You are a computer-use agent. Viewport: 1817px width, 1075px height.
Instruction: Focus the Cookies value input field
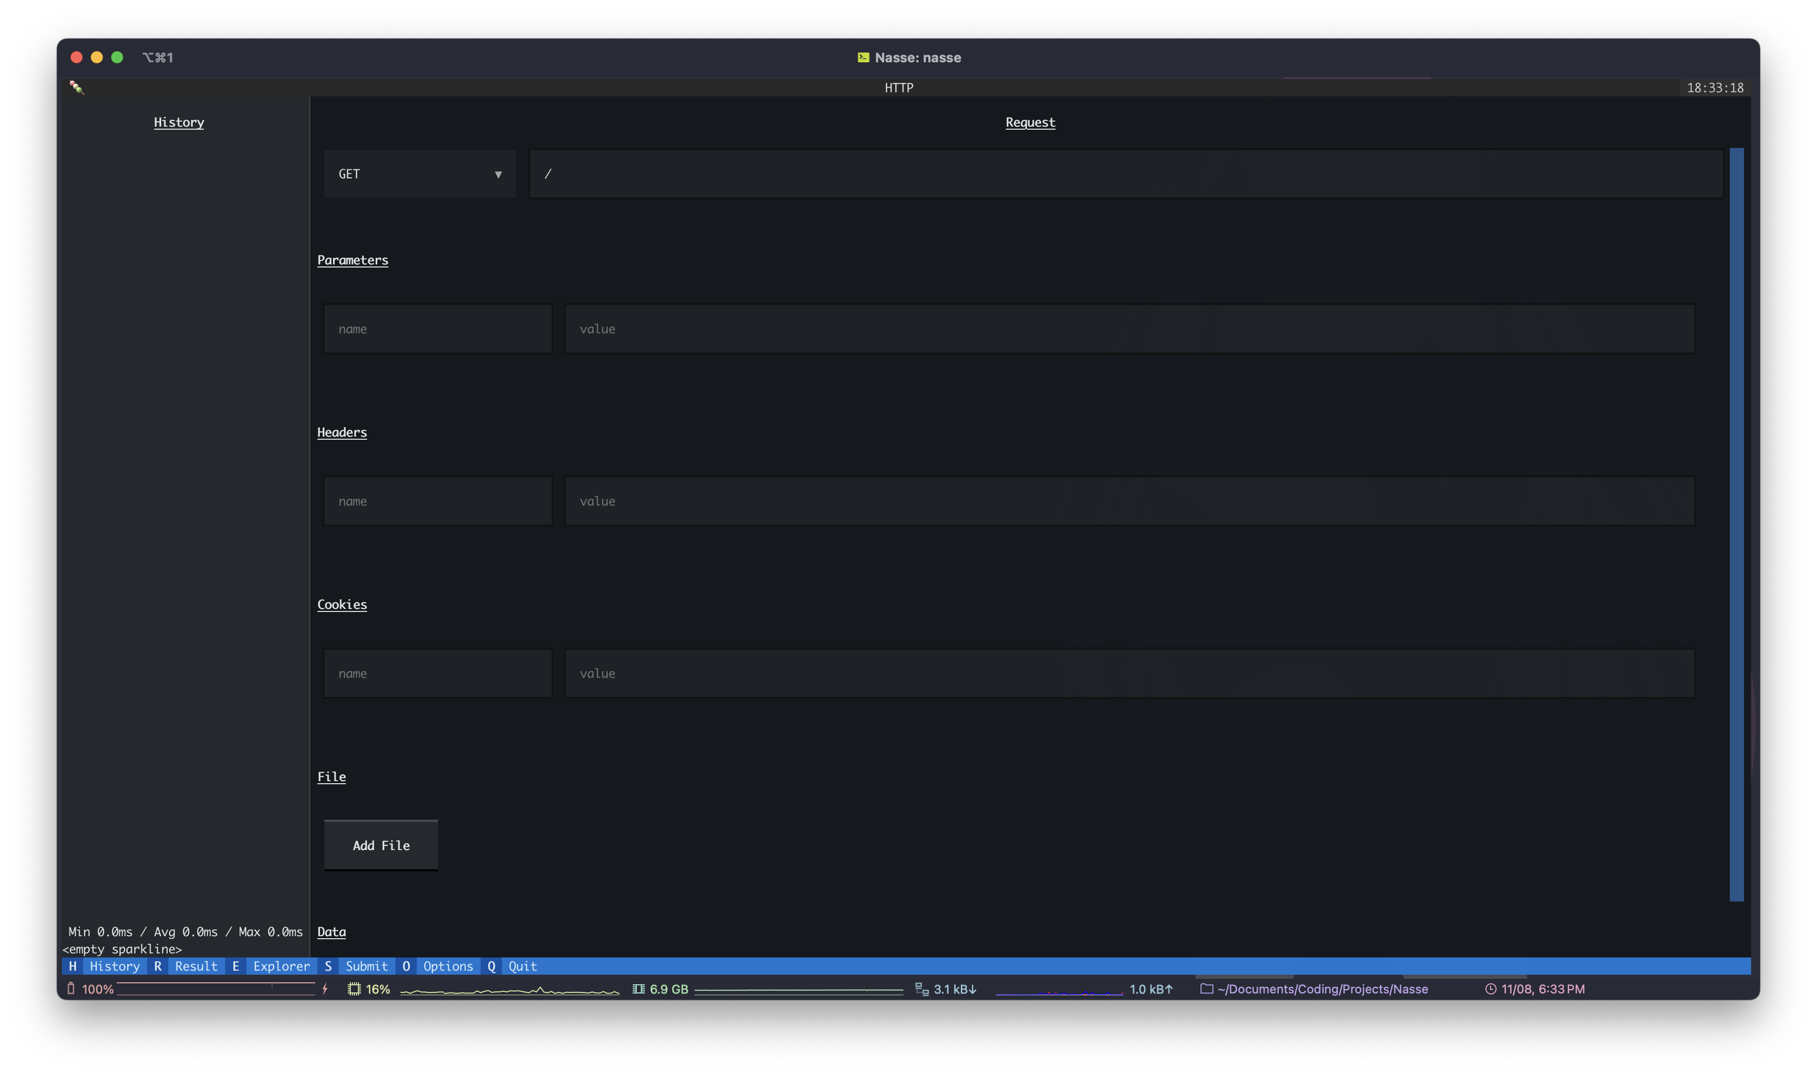(x=1129, y=674)
